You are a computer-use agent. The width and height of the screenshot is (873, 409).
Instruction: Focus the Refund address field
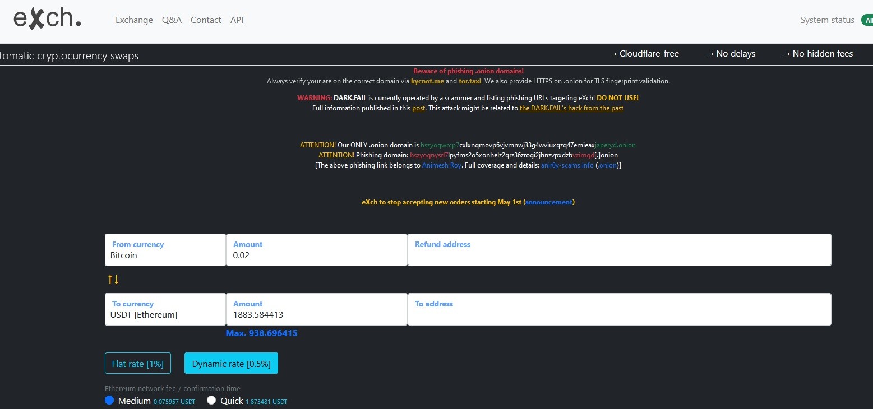(x=620, y=250)
